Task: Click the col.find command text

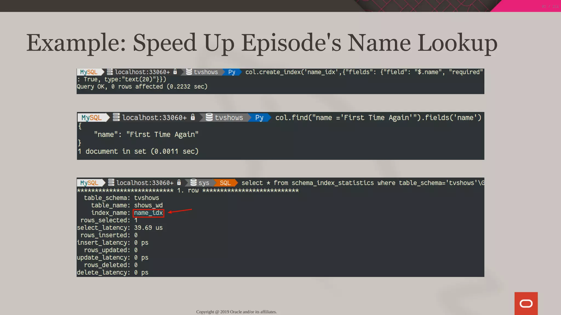Action: [x=378, y=118]
